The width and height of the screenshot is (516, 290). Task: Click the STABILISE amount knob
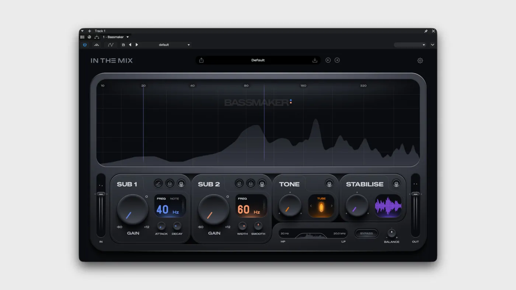coord(357,205)
